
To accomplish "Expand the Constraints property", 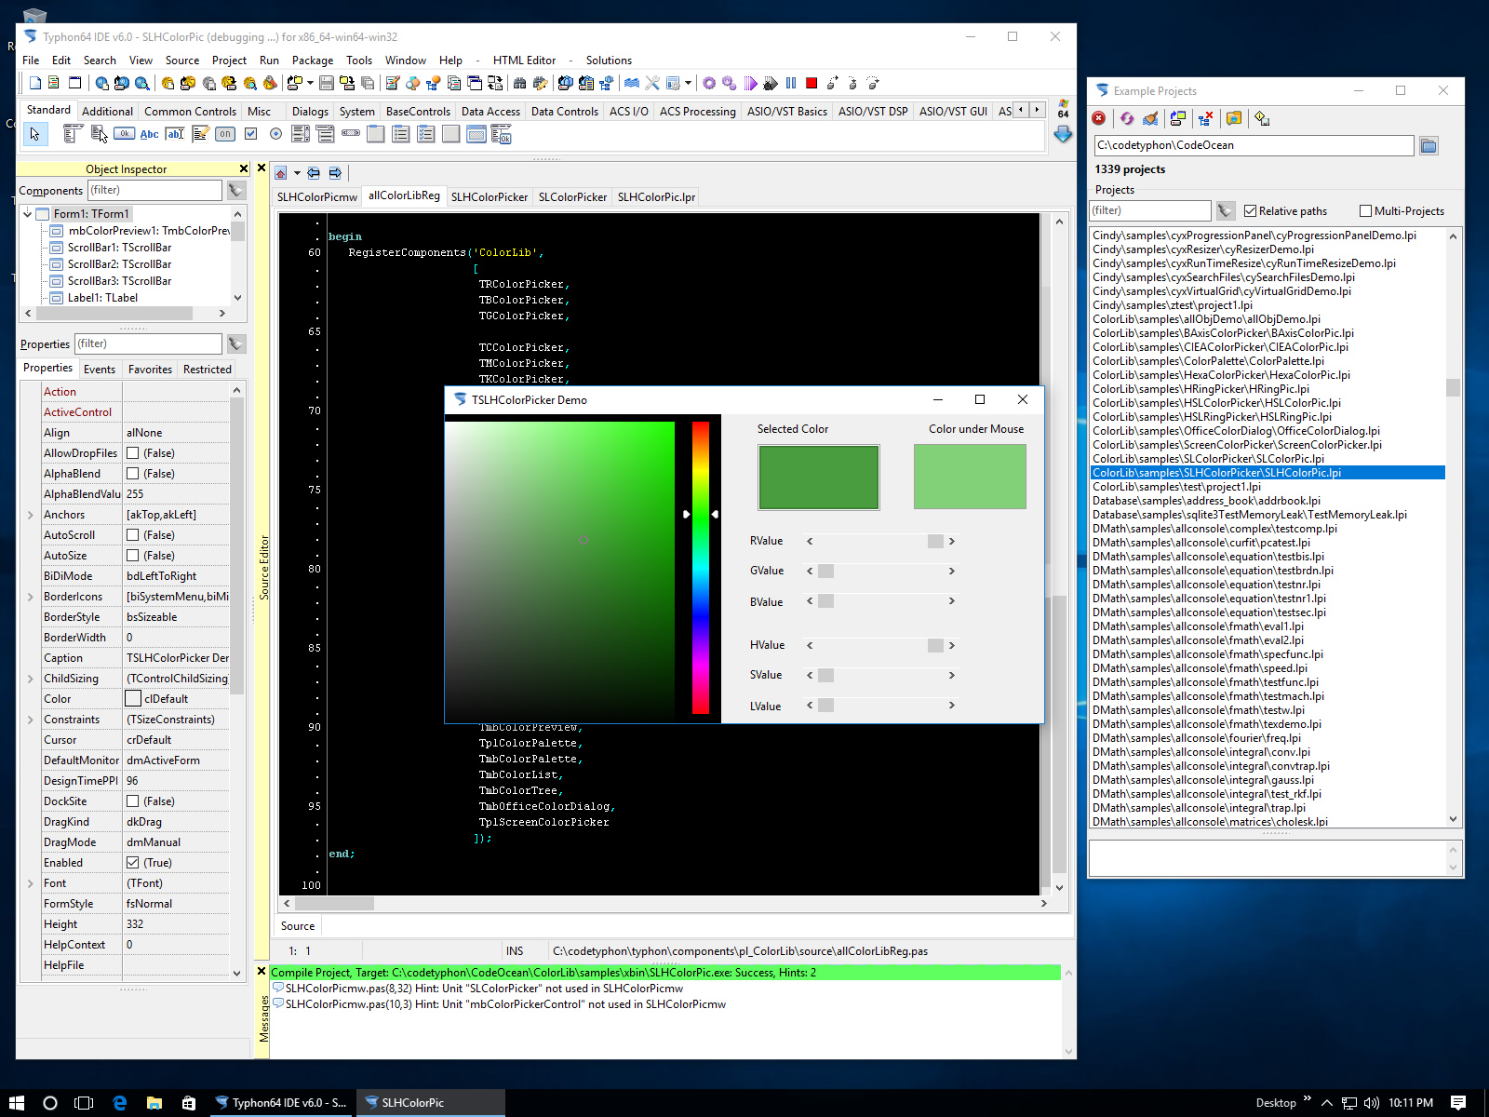I will click(x=31, y=720).
